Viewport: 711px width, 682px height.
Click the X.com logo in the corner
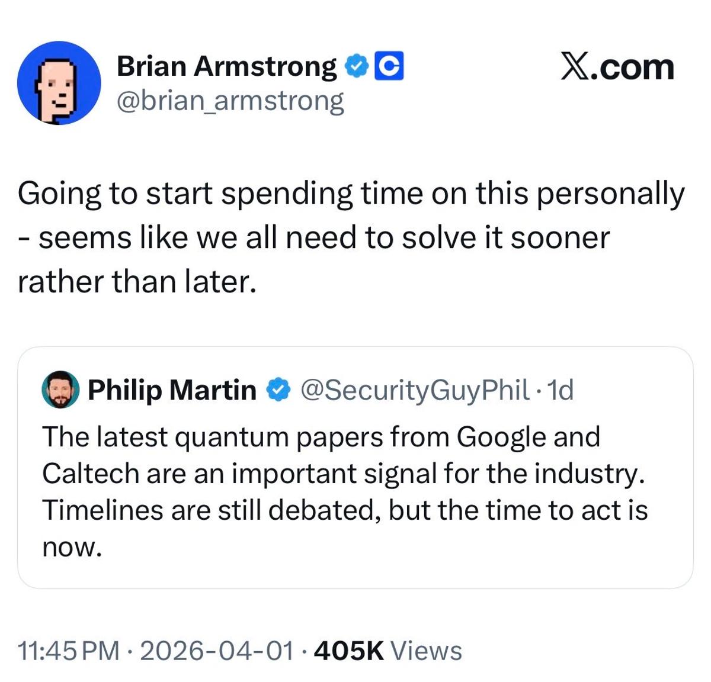[617, 67]
